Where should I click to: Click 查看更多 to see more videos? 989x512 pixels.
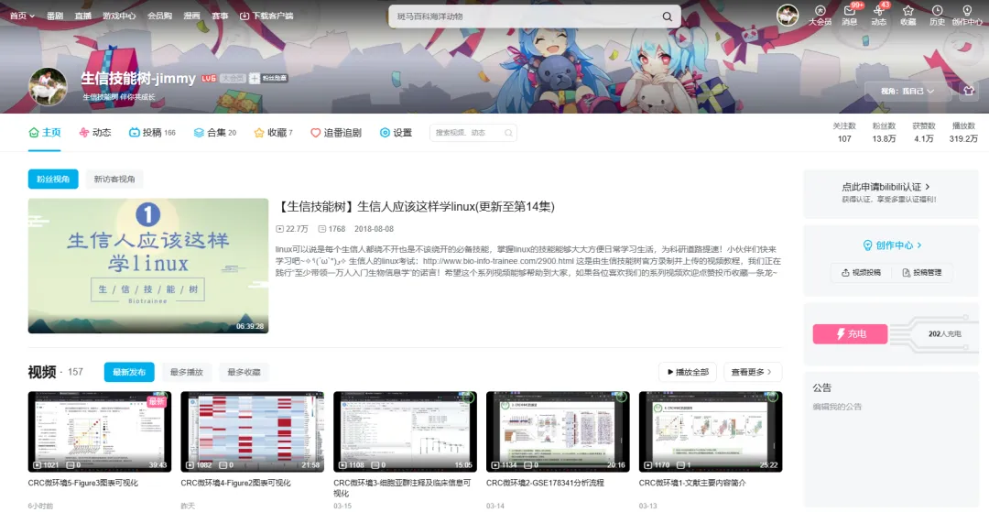[x=753, y=372]
